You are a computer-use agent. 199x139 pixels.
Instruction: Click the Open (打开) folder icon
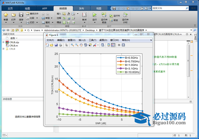pyautogui.click(x=13, y=15)
